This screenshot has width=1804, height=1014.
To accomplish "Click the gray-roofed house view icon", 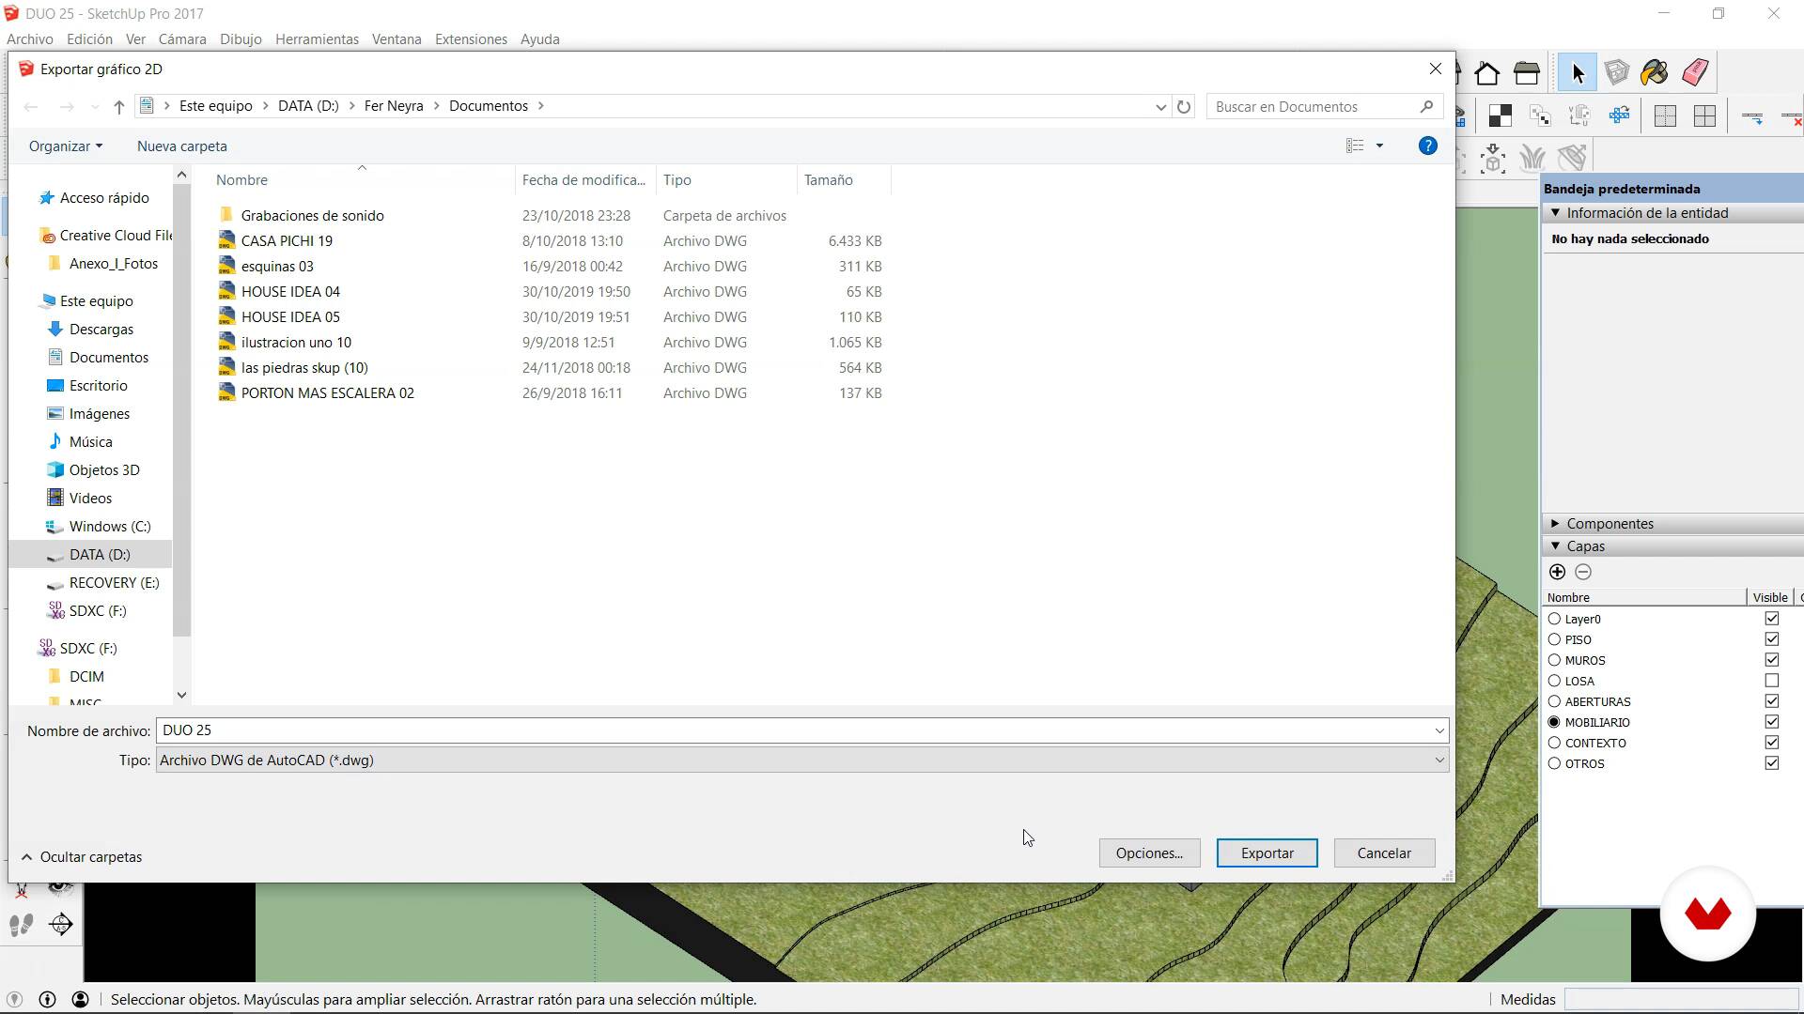I will pos(1527,73).
